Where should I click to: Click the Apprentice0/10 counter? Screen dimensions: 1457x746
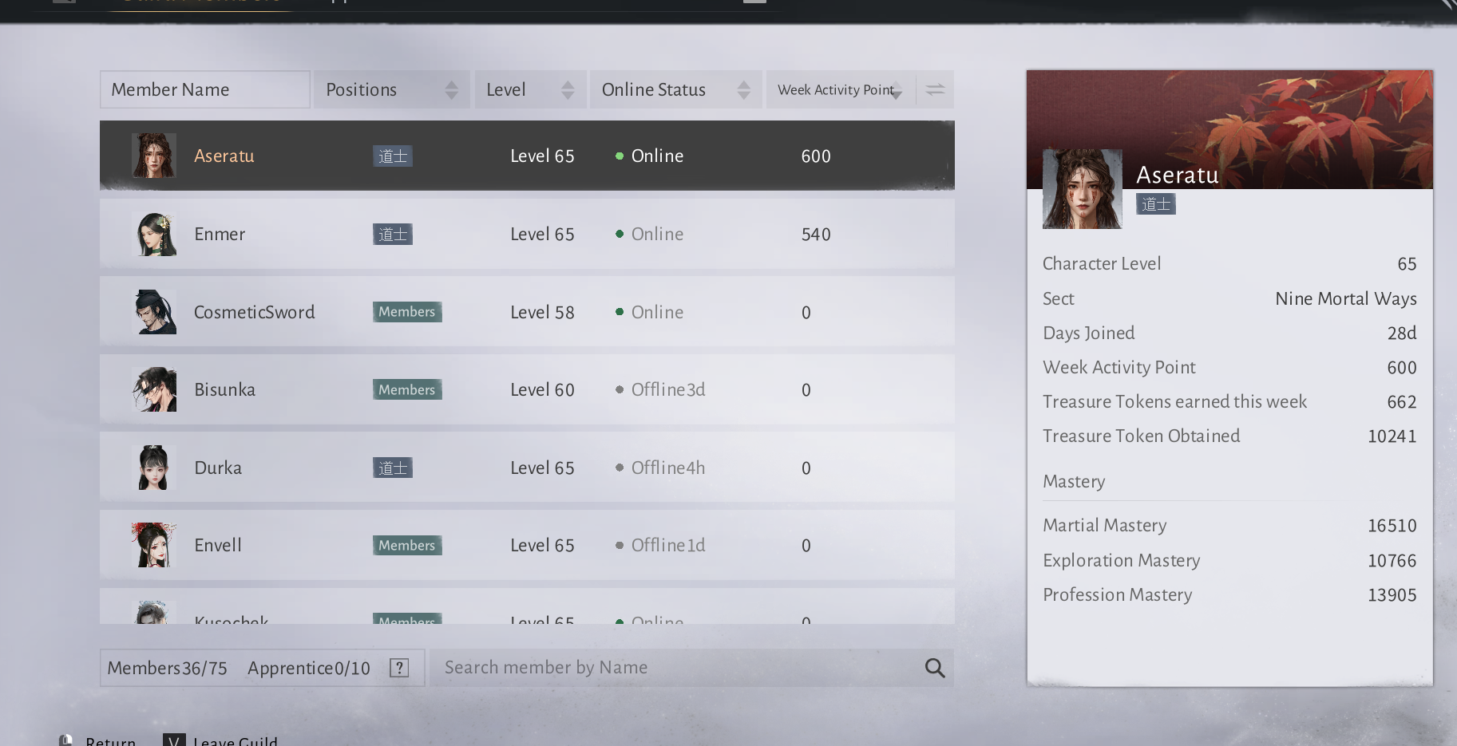click(309, 668)
